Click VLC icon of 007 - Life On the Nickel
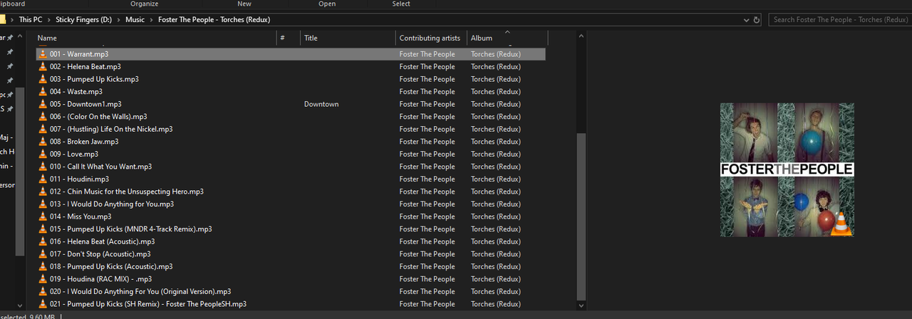 click(43, 129)
